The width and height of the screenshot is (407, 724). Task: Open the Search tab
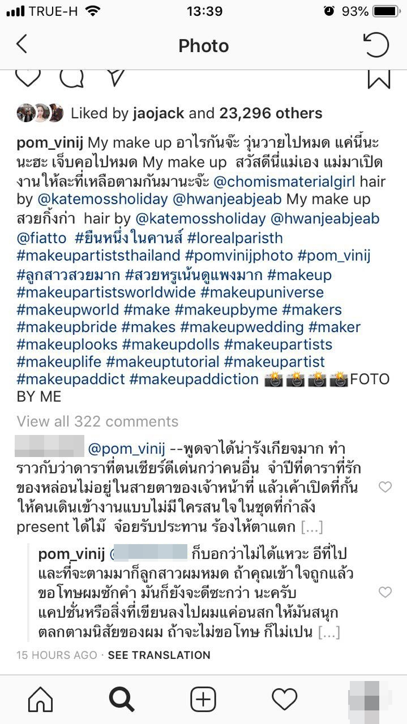pyautogui.click(x=121, y=700)
